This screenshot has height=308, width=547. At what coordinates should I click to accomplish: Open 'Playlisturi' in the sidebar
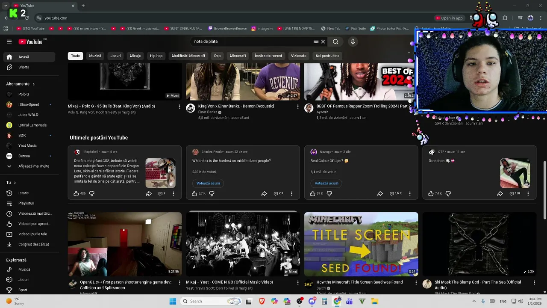point(29,203)
